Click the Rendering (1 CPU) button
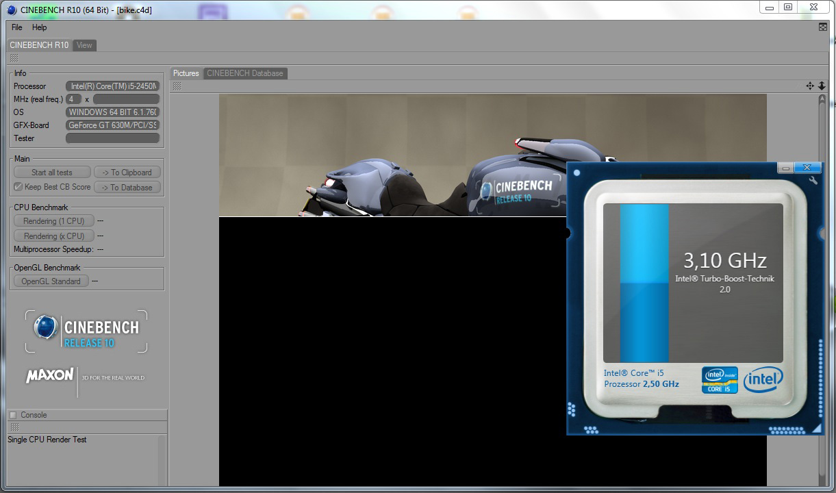 coord(53,221)
